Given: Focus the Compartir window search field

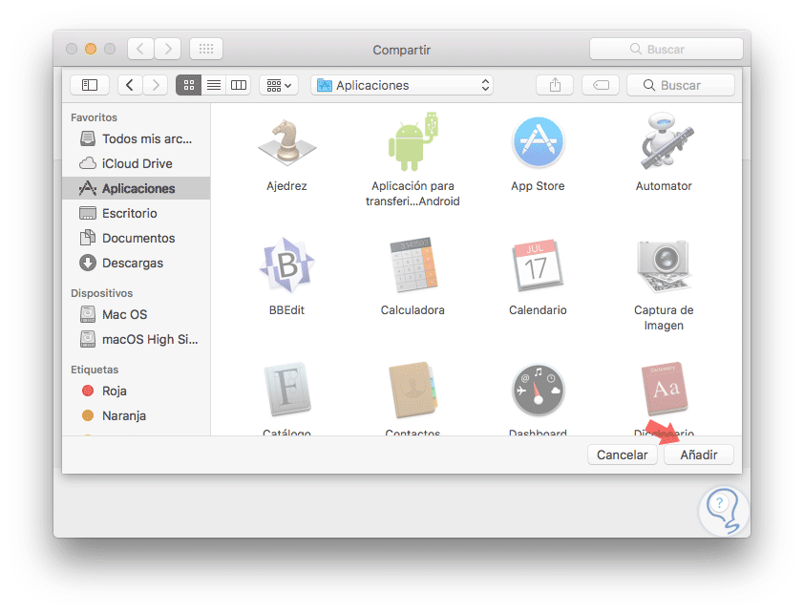Looking at the screenshot, I should (666, 50).
